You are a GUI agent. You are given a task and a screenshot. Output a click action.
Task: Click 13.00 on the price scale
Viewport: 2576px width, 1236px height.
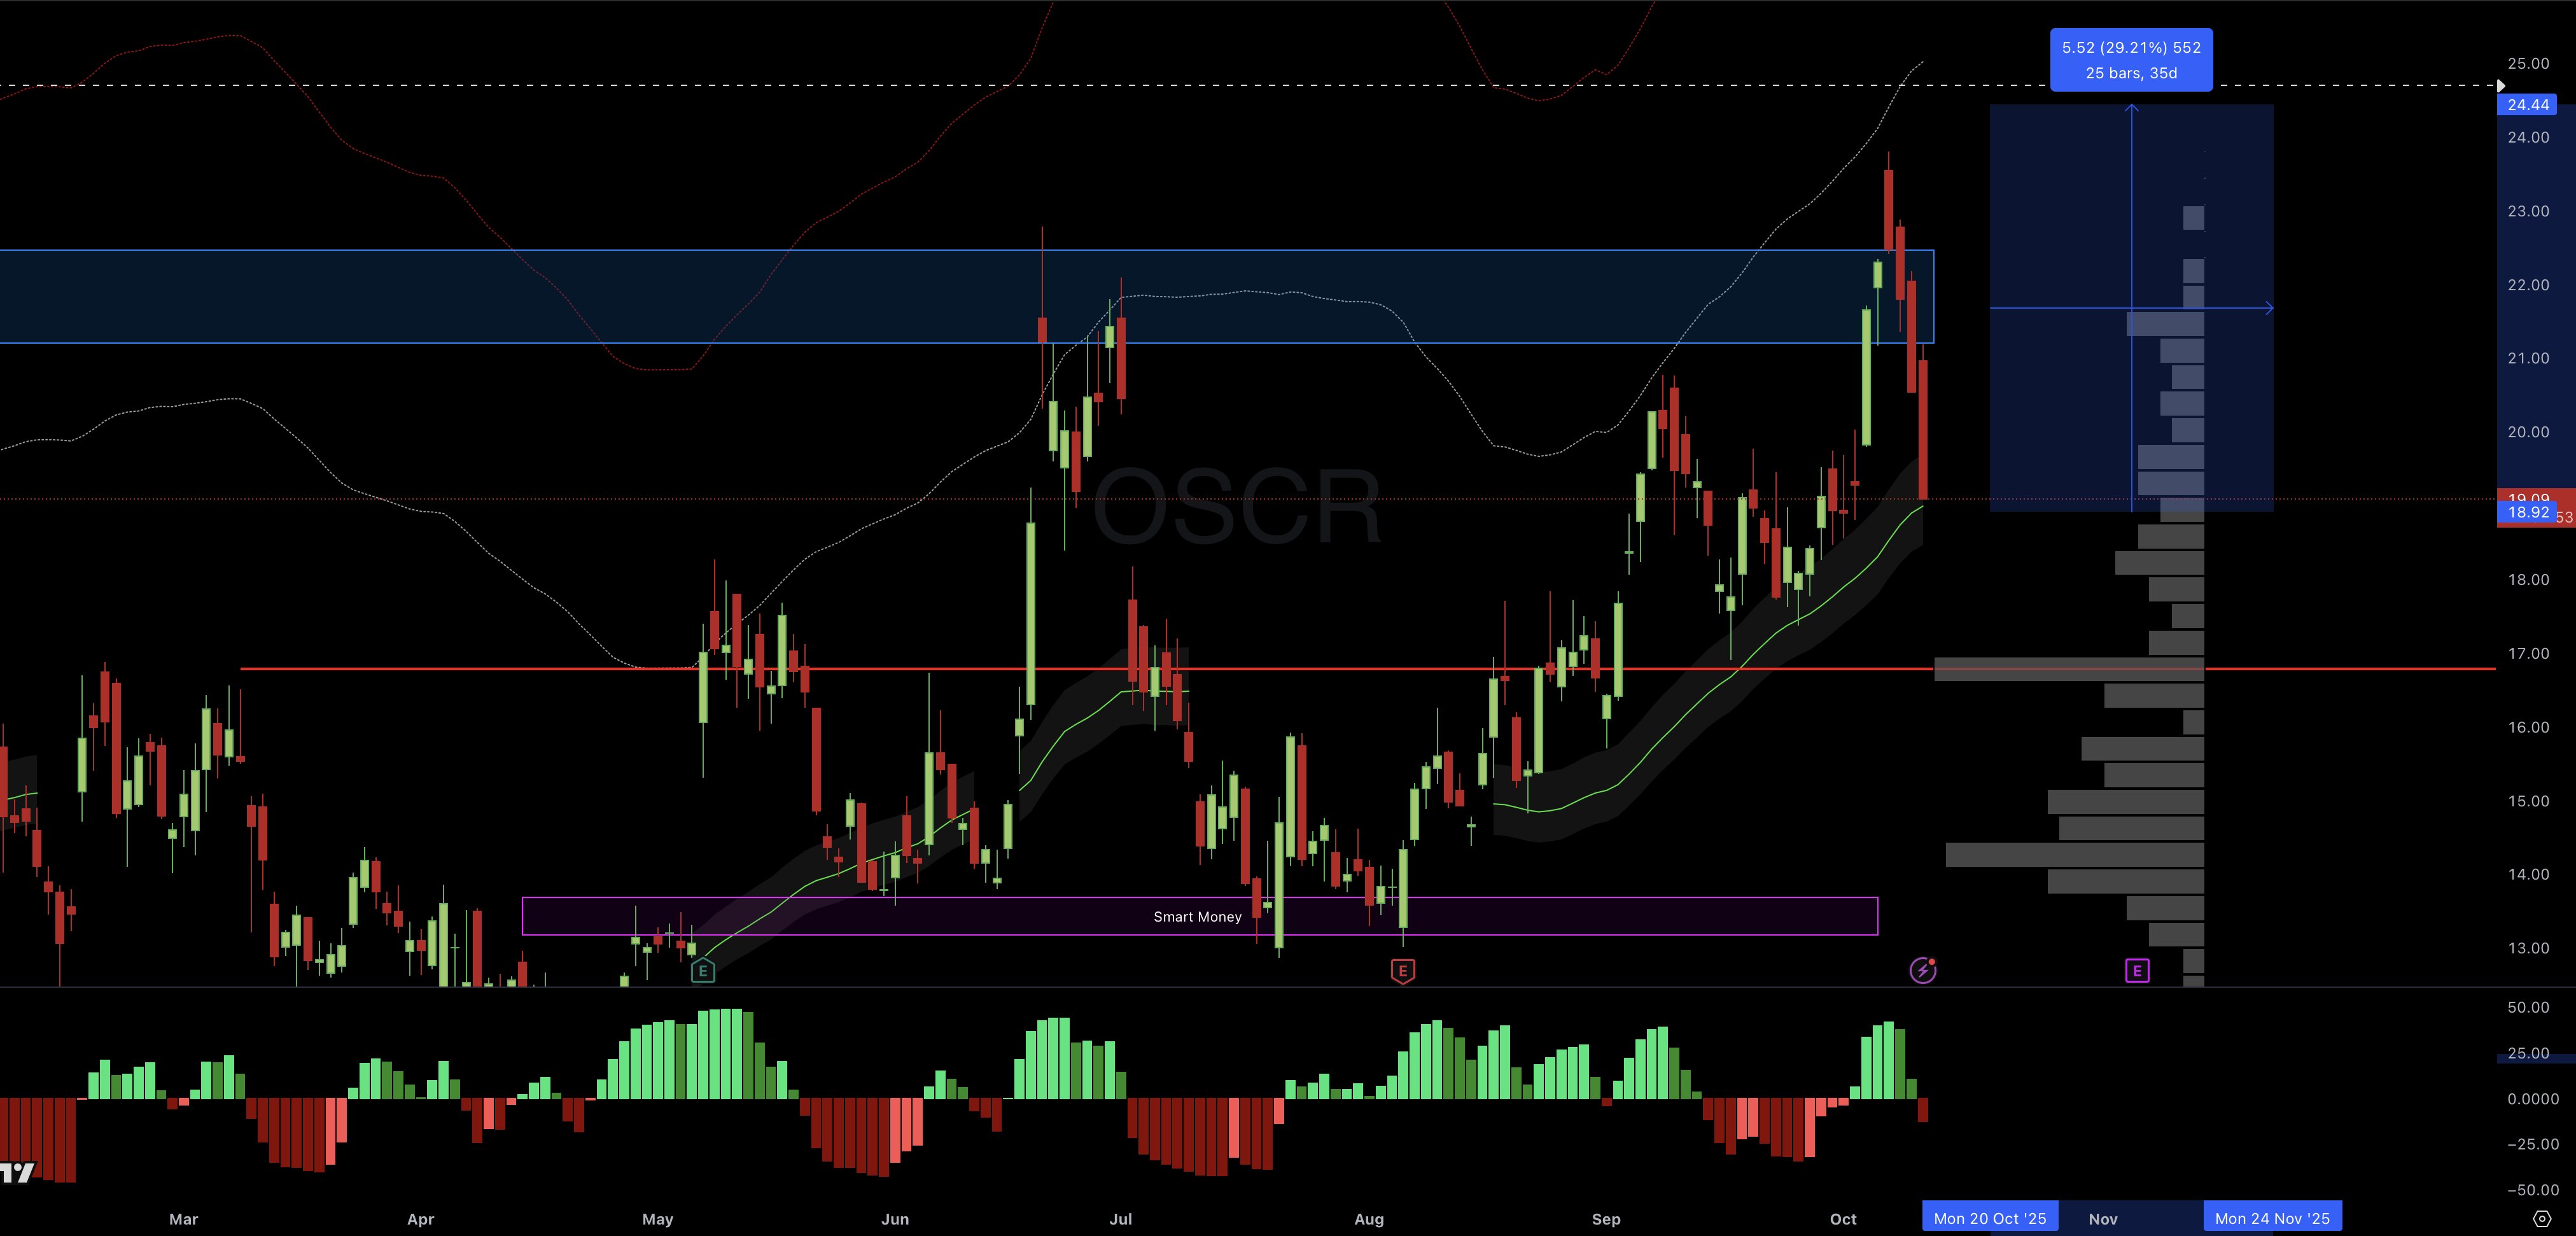click(x=2528, y=948)
